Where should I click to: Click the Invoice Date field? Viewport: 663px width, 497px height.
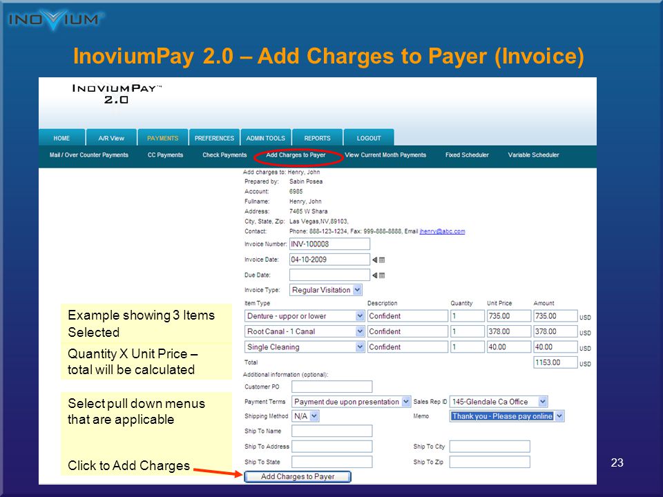(x=330, y=260)
